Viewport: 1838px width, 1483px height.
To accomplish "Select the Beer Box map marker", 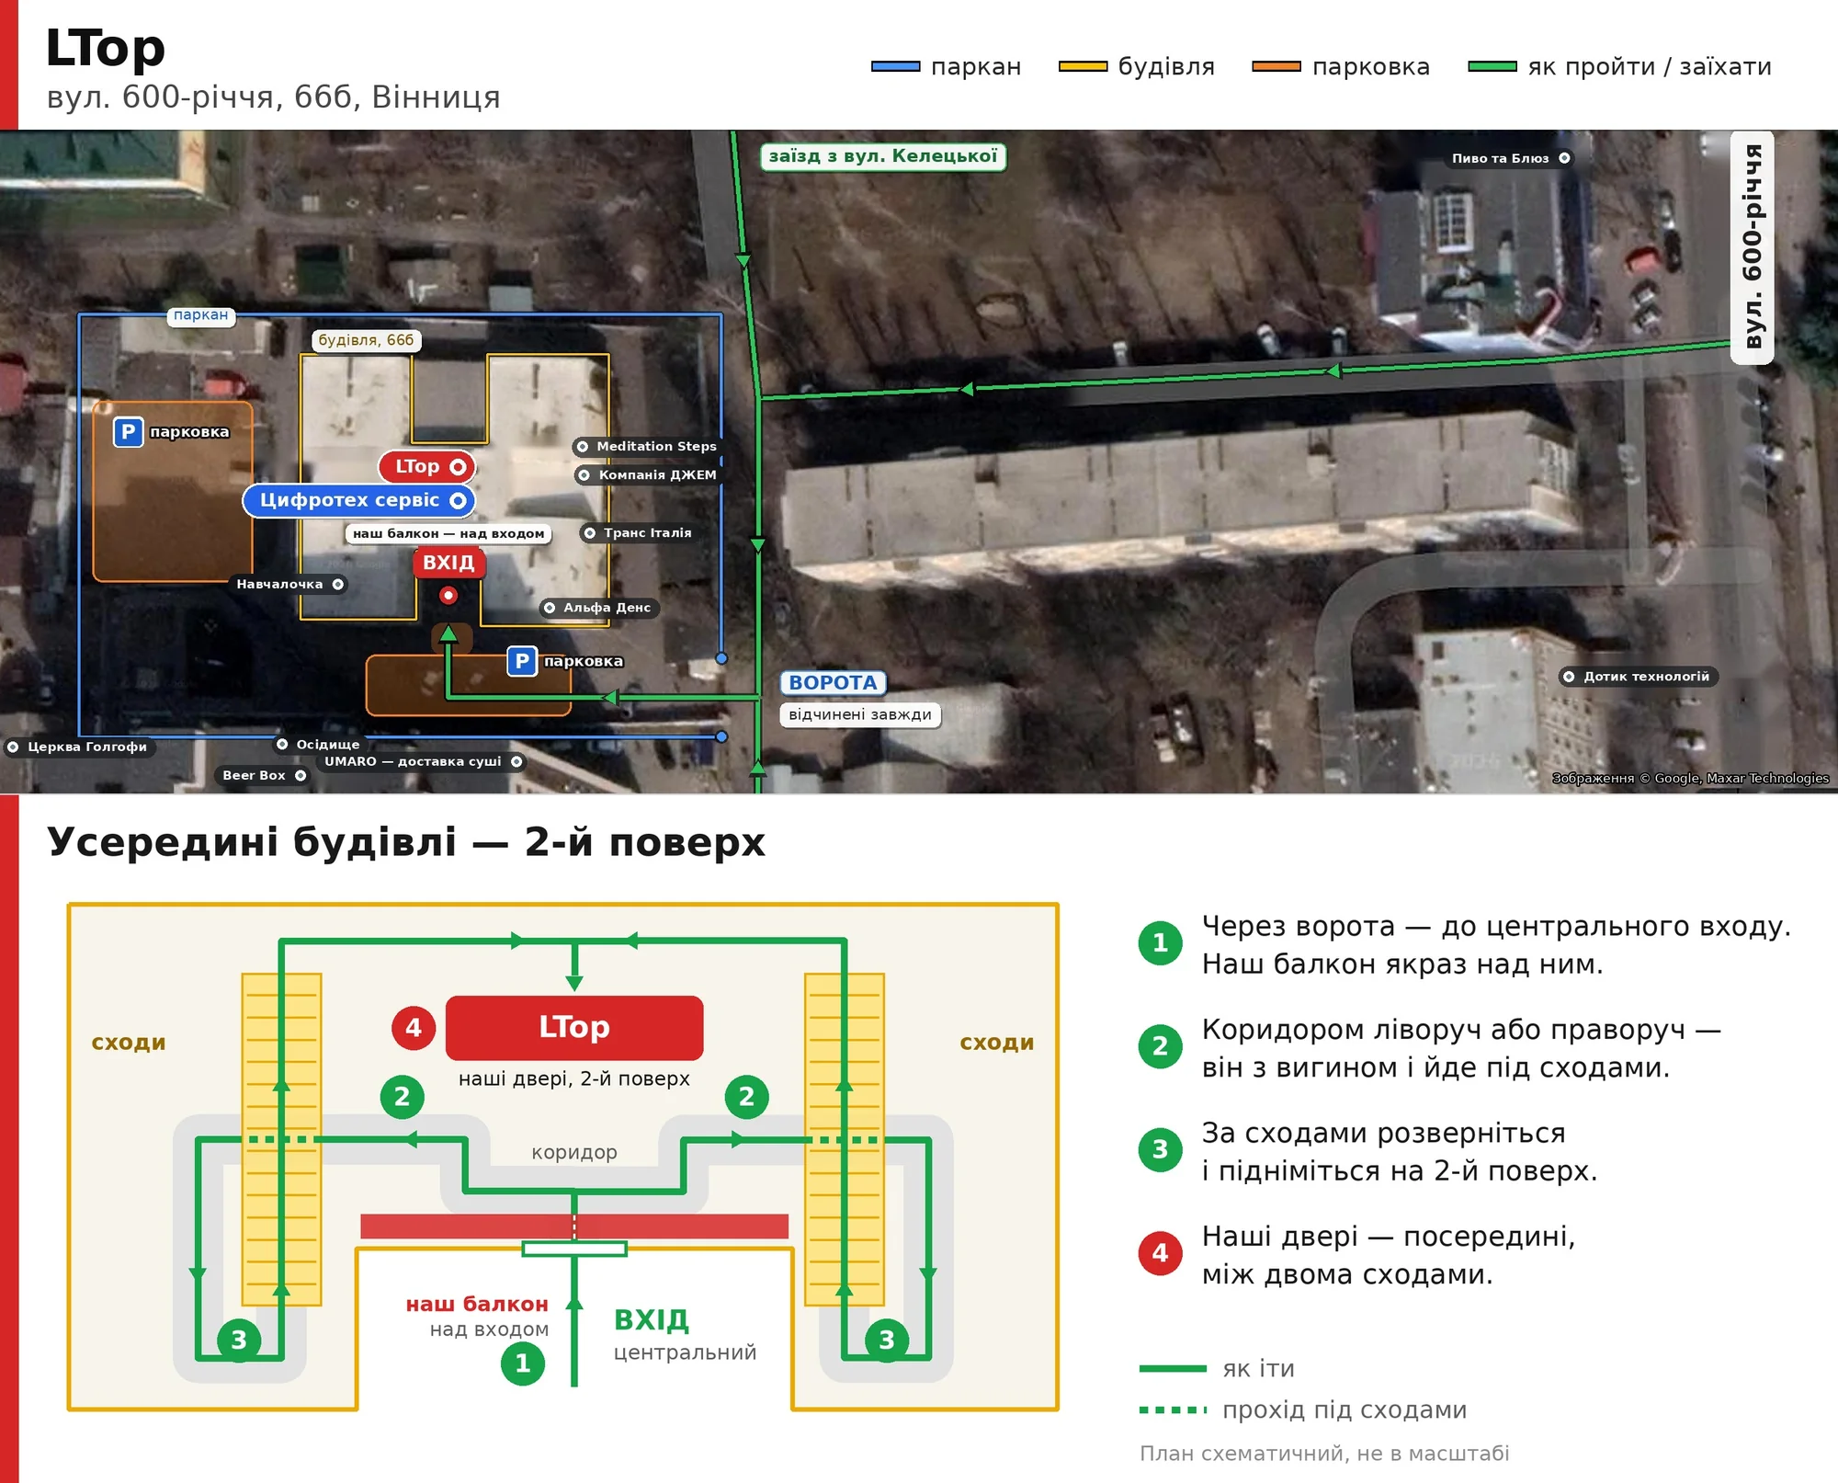I will click(x=263, y=776).
